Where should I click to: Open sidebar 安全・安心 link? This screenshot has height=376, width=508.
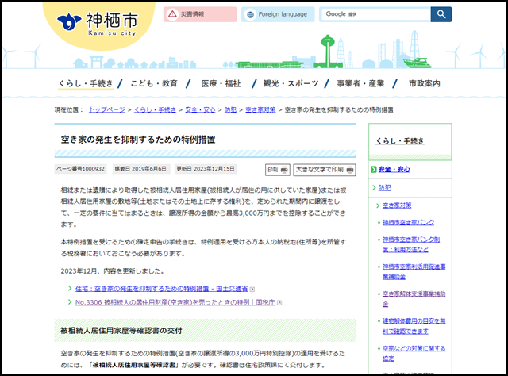[x=394, y=170]
